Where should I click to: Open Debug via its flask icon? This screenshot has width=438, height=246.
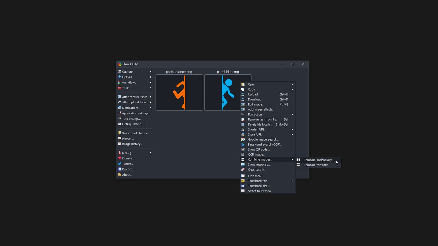(x=120, y=153)
